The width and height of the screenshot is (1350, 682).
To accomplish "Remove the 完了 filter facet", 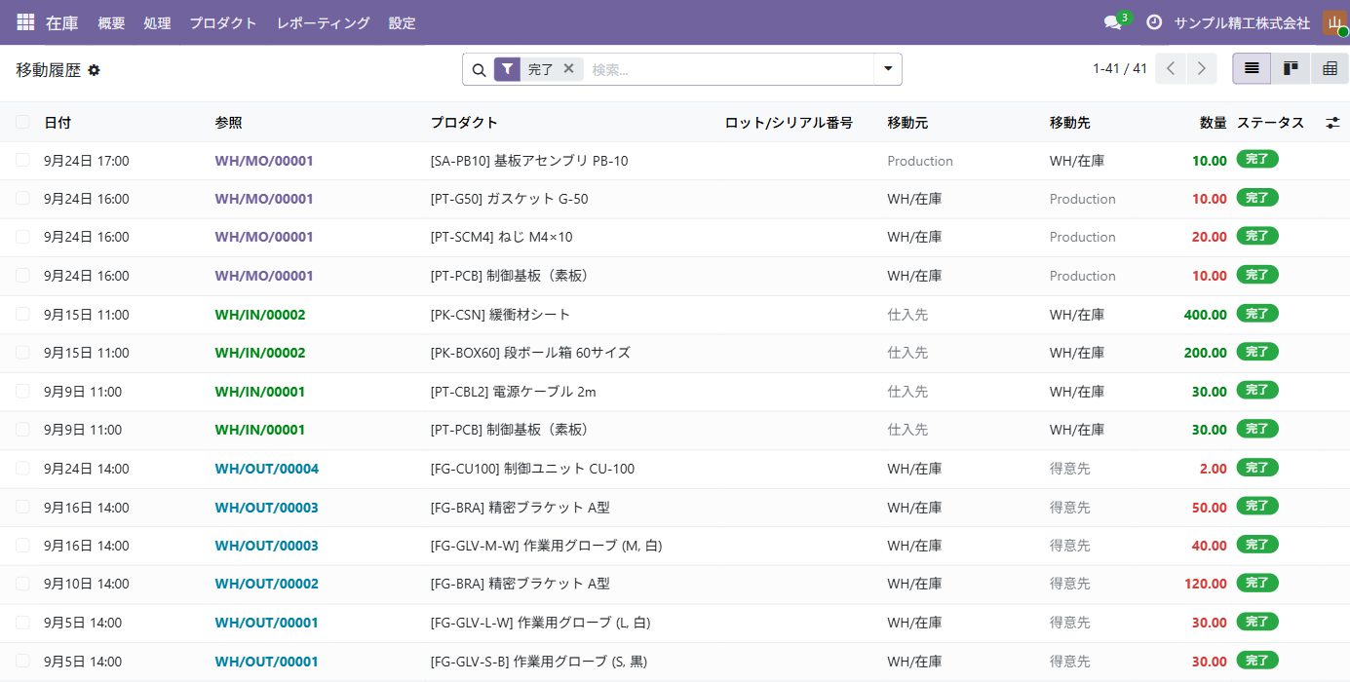I will (x=569, y=69).
